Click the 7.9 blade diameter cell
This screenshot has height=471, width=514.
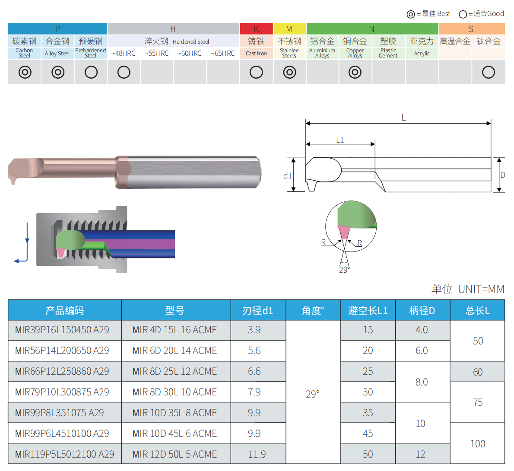pyautogui.click(x=258, y=392)
